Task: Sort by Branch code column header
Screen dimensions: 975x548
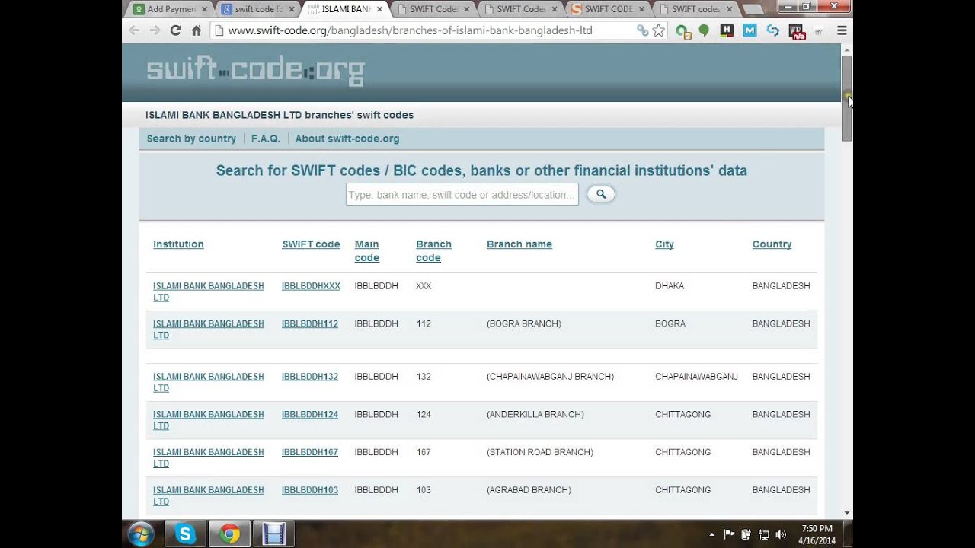Action: pyautogui.click(x=433, y=251)
